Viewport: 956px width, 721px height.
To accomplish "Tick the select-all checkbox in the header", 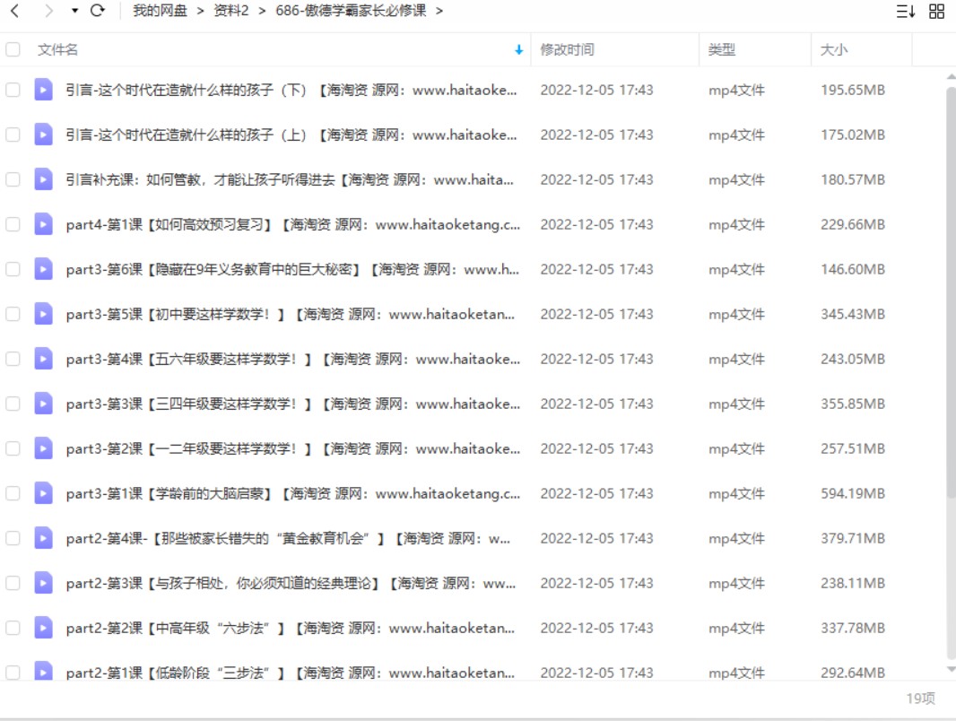I will pyautogui.click(x=13, y=49).
